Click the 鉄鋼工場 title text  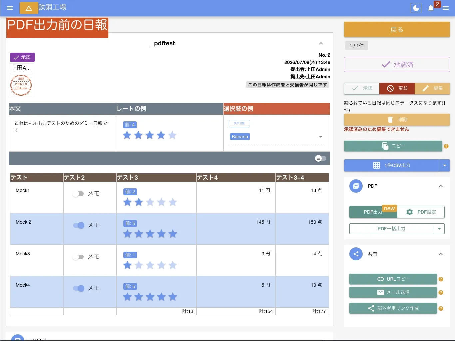52,7
